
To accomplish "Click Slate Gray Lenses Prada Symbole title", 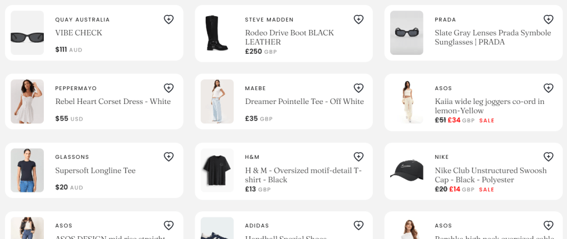I will 492,37.
